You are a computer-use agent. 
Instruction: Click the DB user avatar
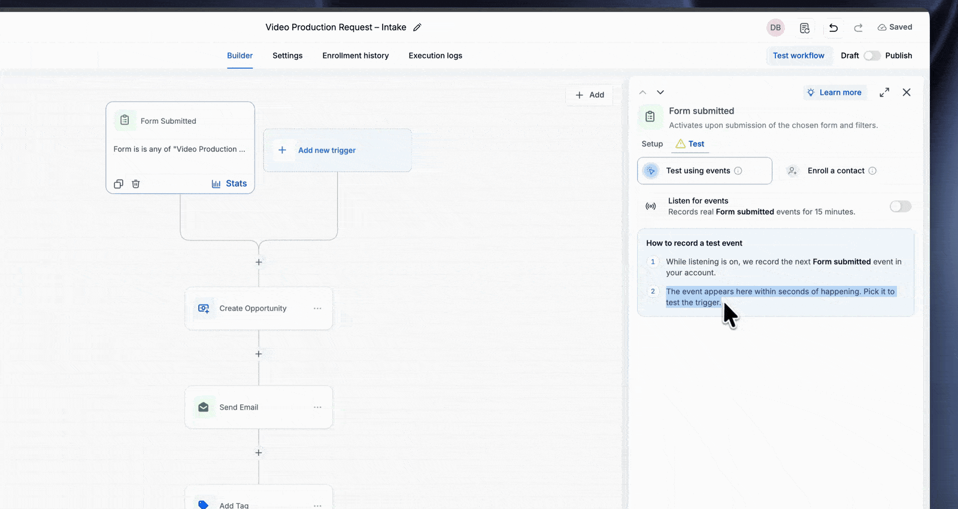[775, 28]
